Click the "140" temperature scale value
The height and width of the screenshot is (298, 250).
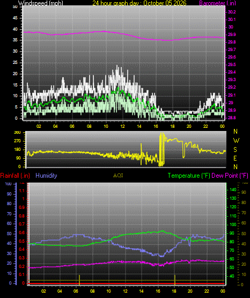point(233,190)
